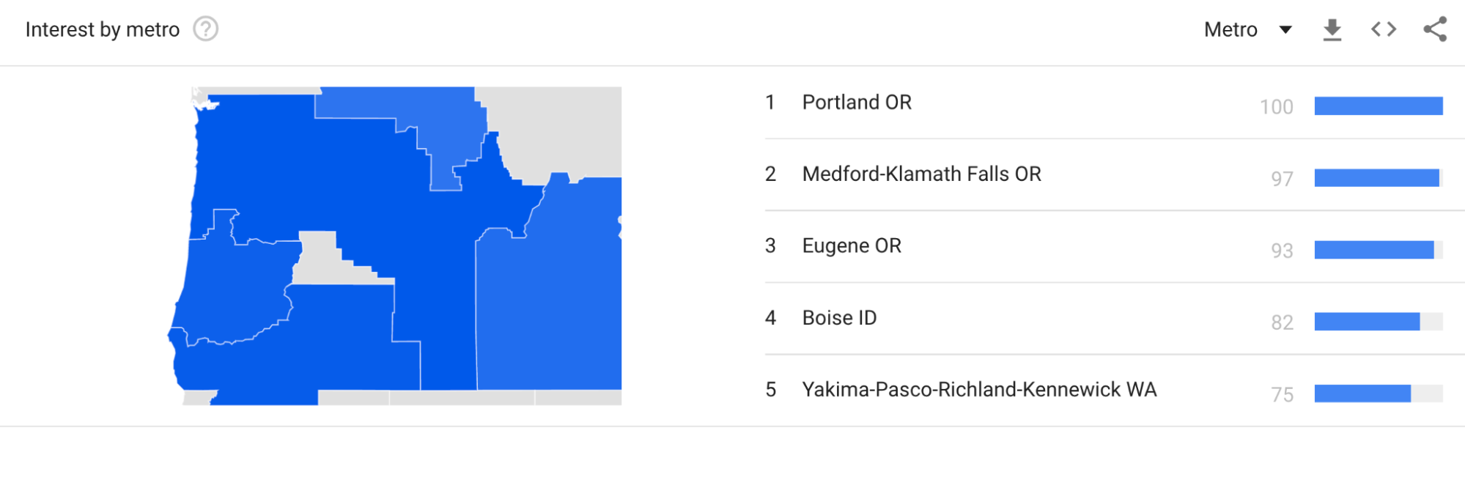The image size is (1465, 488).
Task: Click the circled question mark beside Interest by metro
Action: [206, 29]
